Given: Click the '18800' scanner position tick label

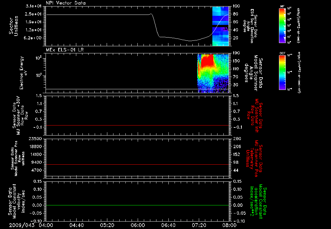Looking at the screenshot, I should [x=35, y=147].
